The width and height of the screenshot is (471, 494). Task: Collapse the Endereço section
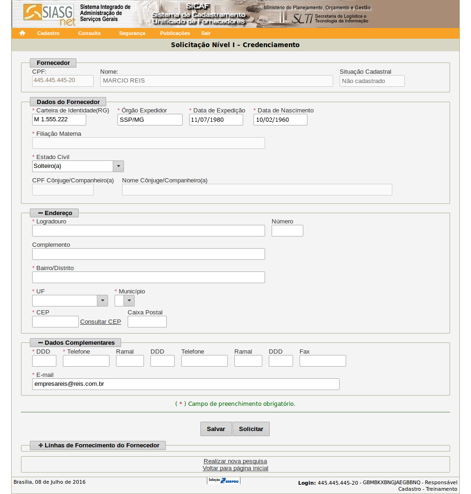[x=55, y=213]
